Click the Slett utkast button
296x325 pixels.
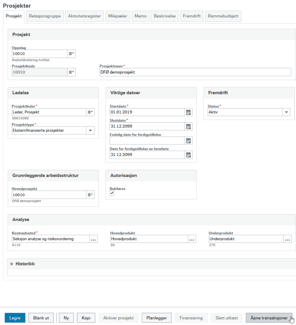pyautogui.click(x=227, y=318)
